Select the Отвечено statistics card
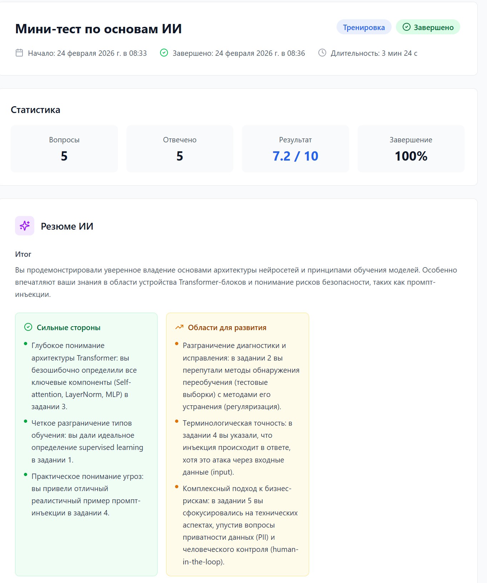 tap(180, 148)
